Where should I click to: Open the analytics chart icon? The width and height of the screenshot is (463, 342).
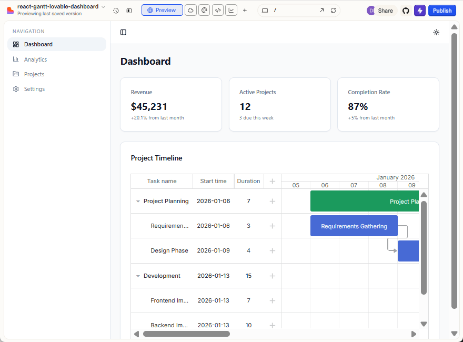pos(231,10)
